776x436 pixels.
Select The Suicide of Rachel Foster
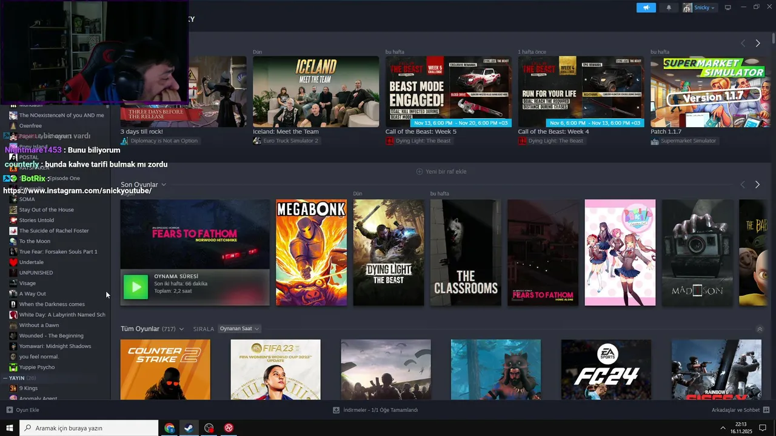(x=55, y=231)
